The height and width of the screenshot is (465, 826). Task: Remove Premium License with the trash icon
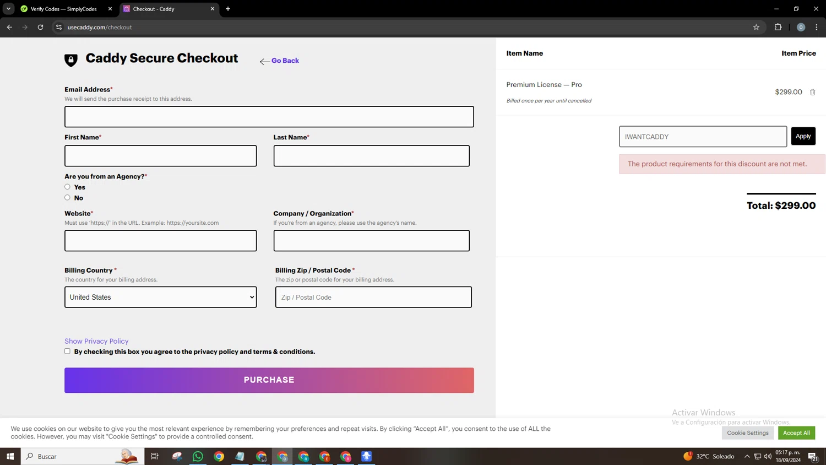(812, 92)
